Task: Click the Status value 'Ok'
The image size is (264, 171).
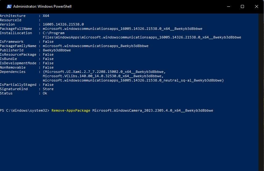Action: coord(45,93)
